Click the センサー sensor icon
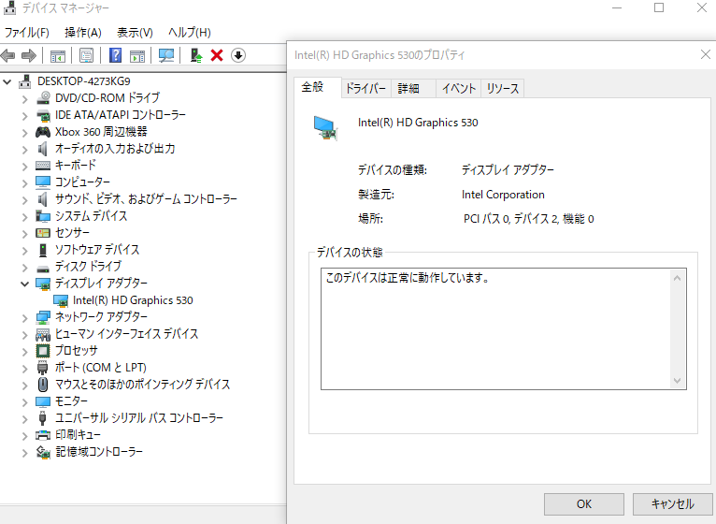The width and height of the screenshot is (716, 524). click(x=43, y=233)
